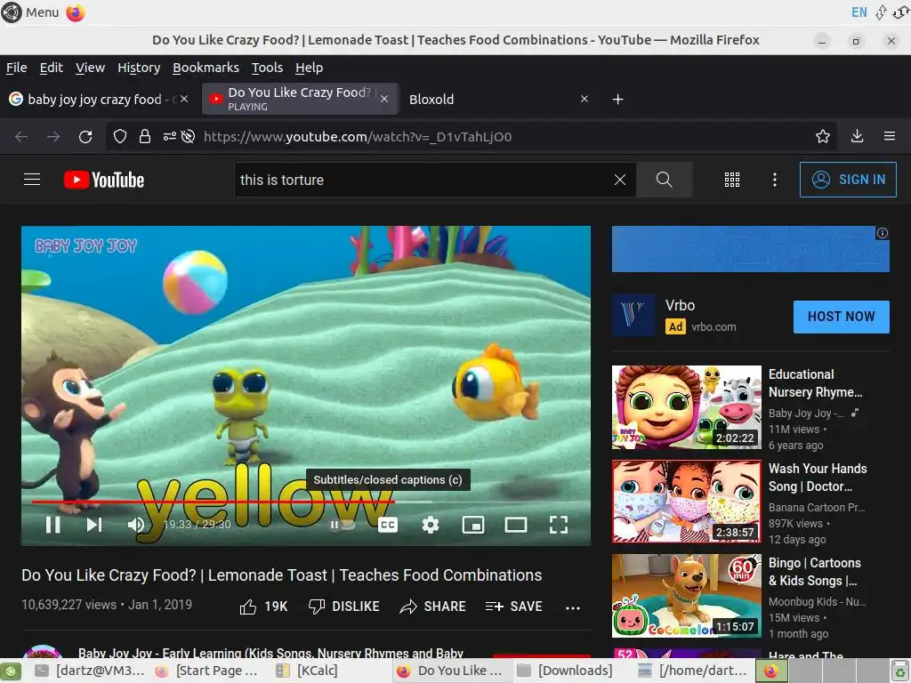Toggle subtitles/closed captions CC button

pyautogui.click(x=388, y=525)
